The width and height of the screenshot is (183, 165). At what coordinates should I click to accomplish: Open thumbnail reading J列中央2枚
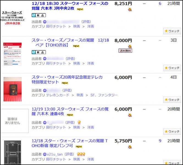[13, 18]
